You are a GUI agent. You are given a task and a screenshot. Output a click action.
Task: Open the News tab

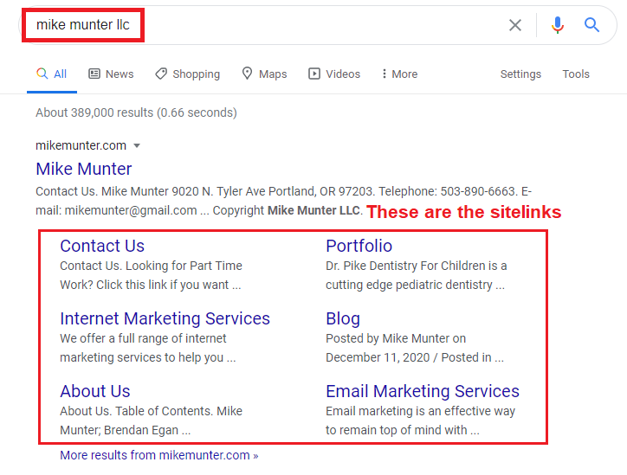[x=111, y=74]
